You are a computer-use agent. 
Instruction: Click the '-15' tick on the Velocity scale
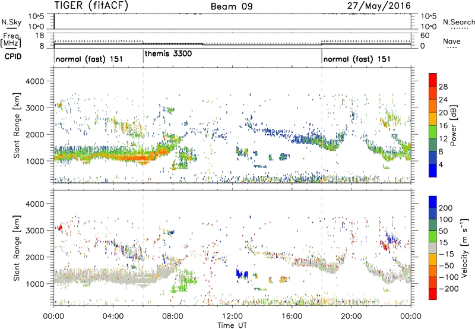pos(446,254)
